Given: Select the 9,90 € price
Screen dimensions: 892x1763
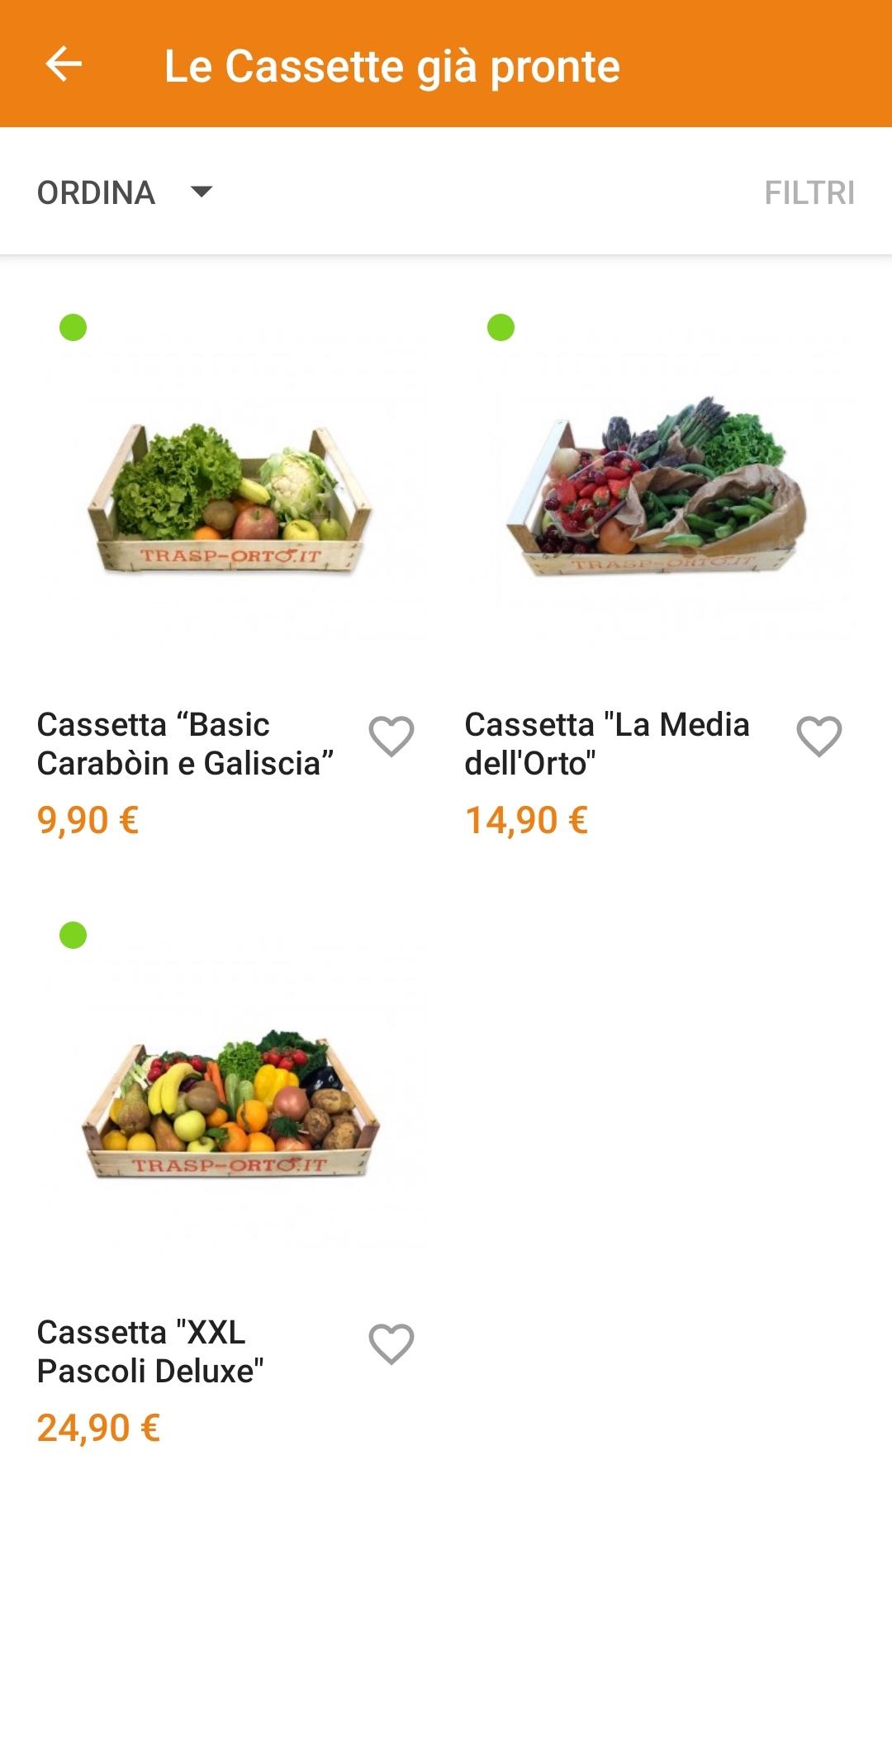Looking at the screenshot, I should click(88, 821).
